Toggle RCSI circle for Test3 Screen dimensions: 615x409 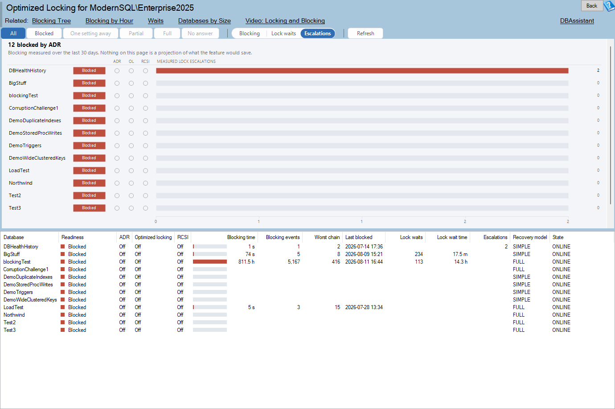point(146,208)
